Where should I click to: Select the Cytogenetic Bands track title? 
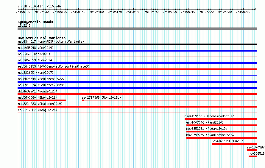35,22
